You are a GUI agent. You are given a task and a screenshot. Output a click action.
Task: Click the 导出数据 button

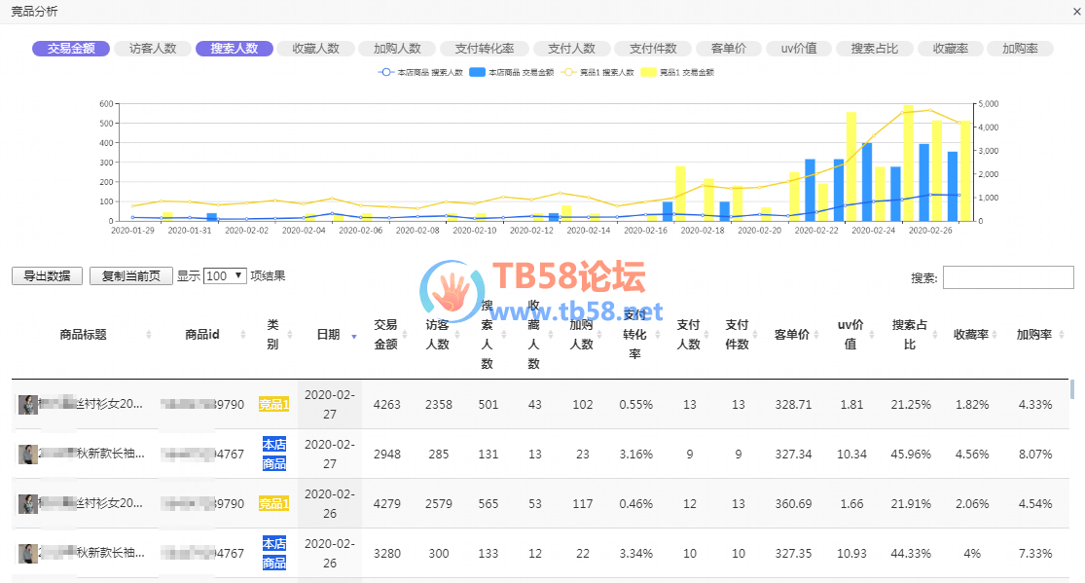coord(47,276)
